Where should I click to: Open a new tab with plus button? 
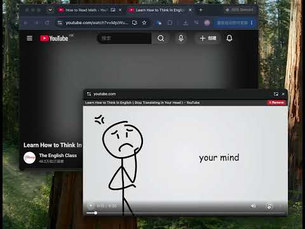pos(201,10)
